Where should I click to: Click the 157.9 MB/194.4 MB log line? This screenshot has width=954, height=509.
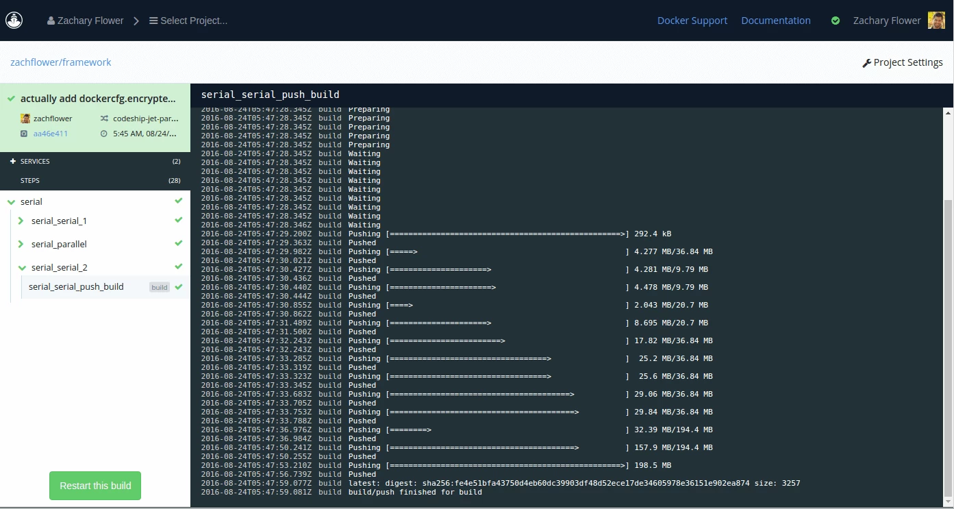pos(457,447)
